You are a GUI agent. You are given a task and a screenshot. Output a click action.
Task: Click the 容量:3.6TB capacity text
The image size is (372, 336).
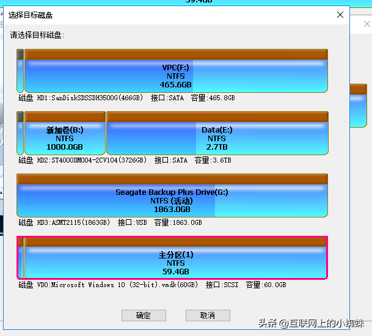pyautogui.click(x=213, y=160)
